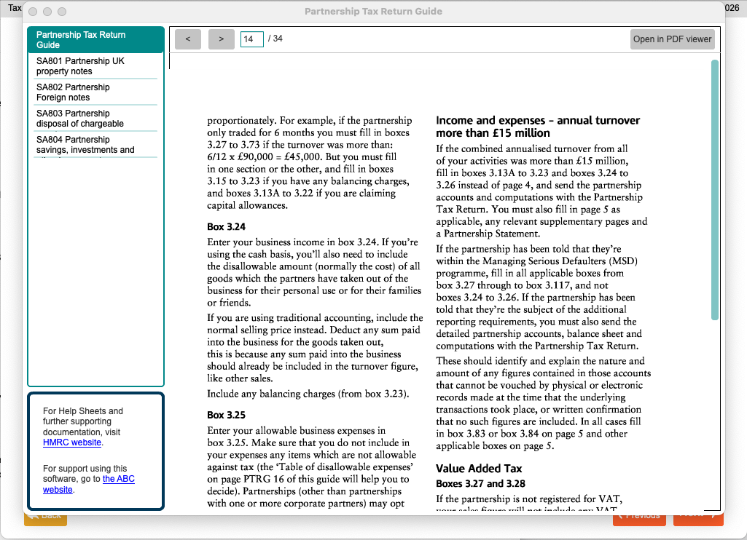This screenshot has width=747, height=540.
Task: Click the Partnership Tax Return Guide title bar
Action: click(x=373, y=12)
